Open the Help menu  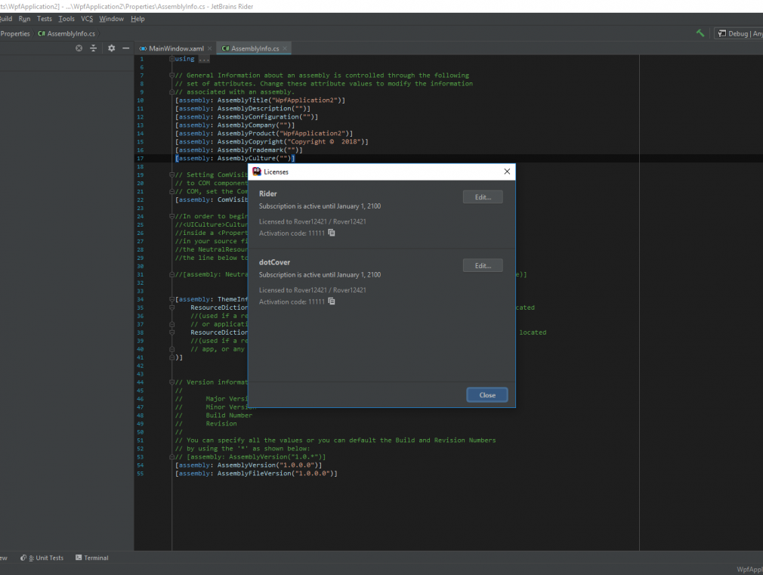pyautogui.click(x=137, y=18)
